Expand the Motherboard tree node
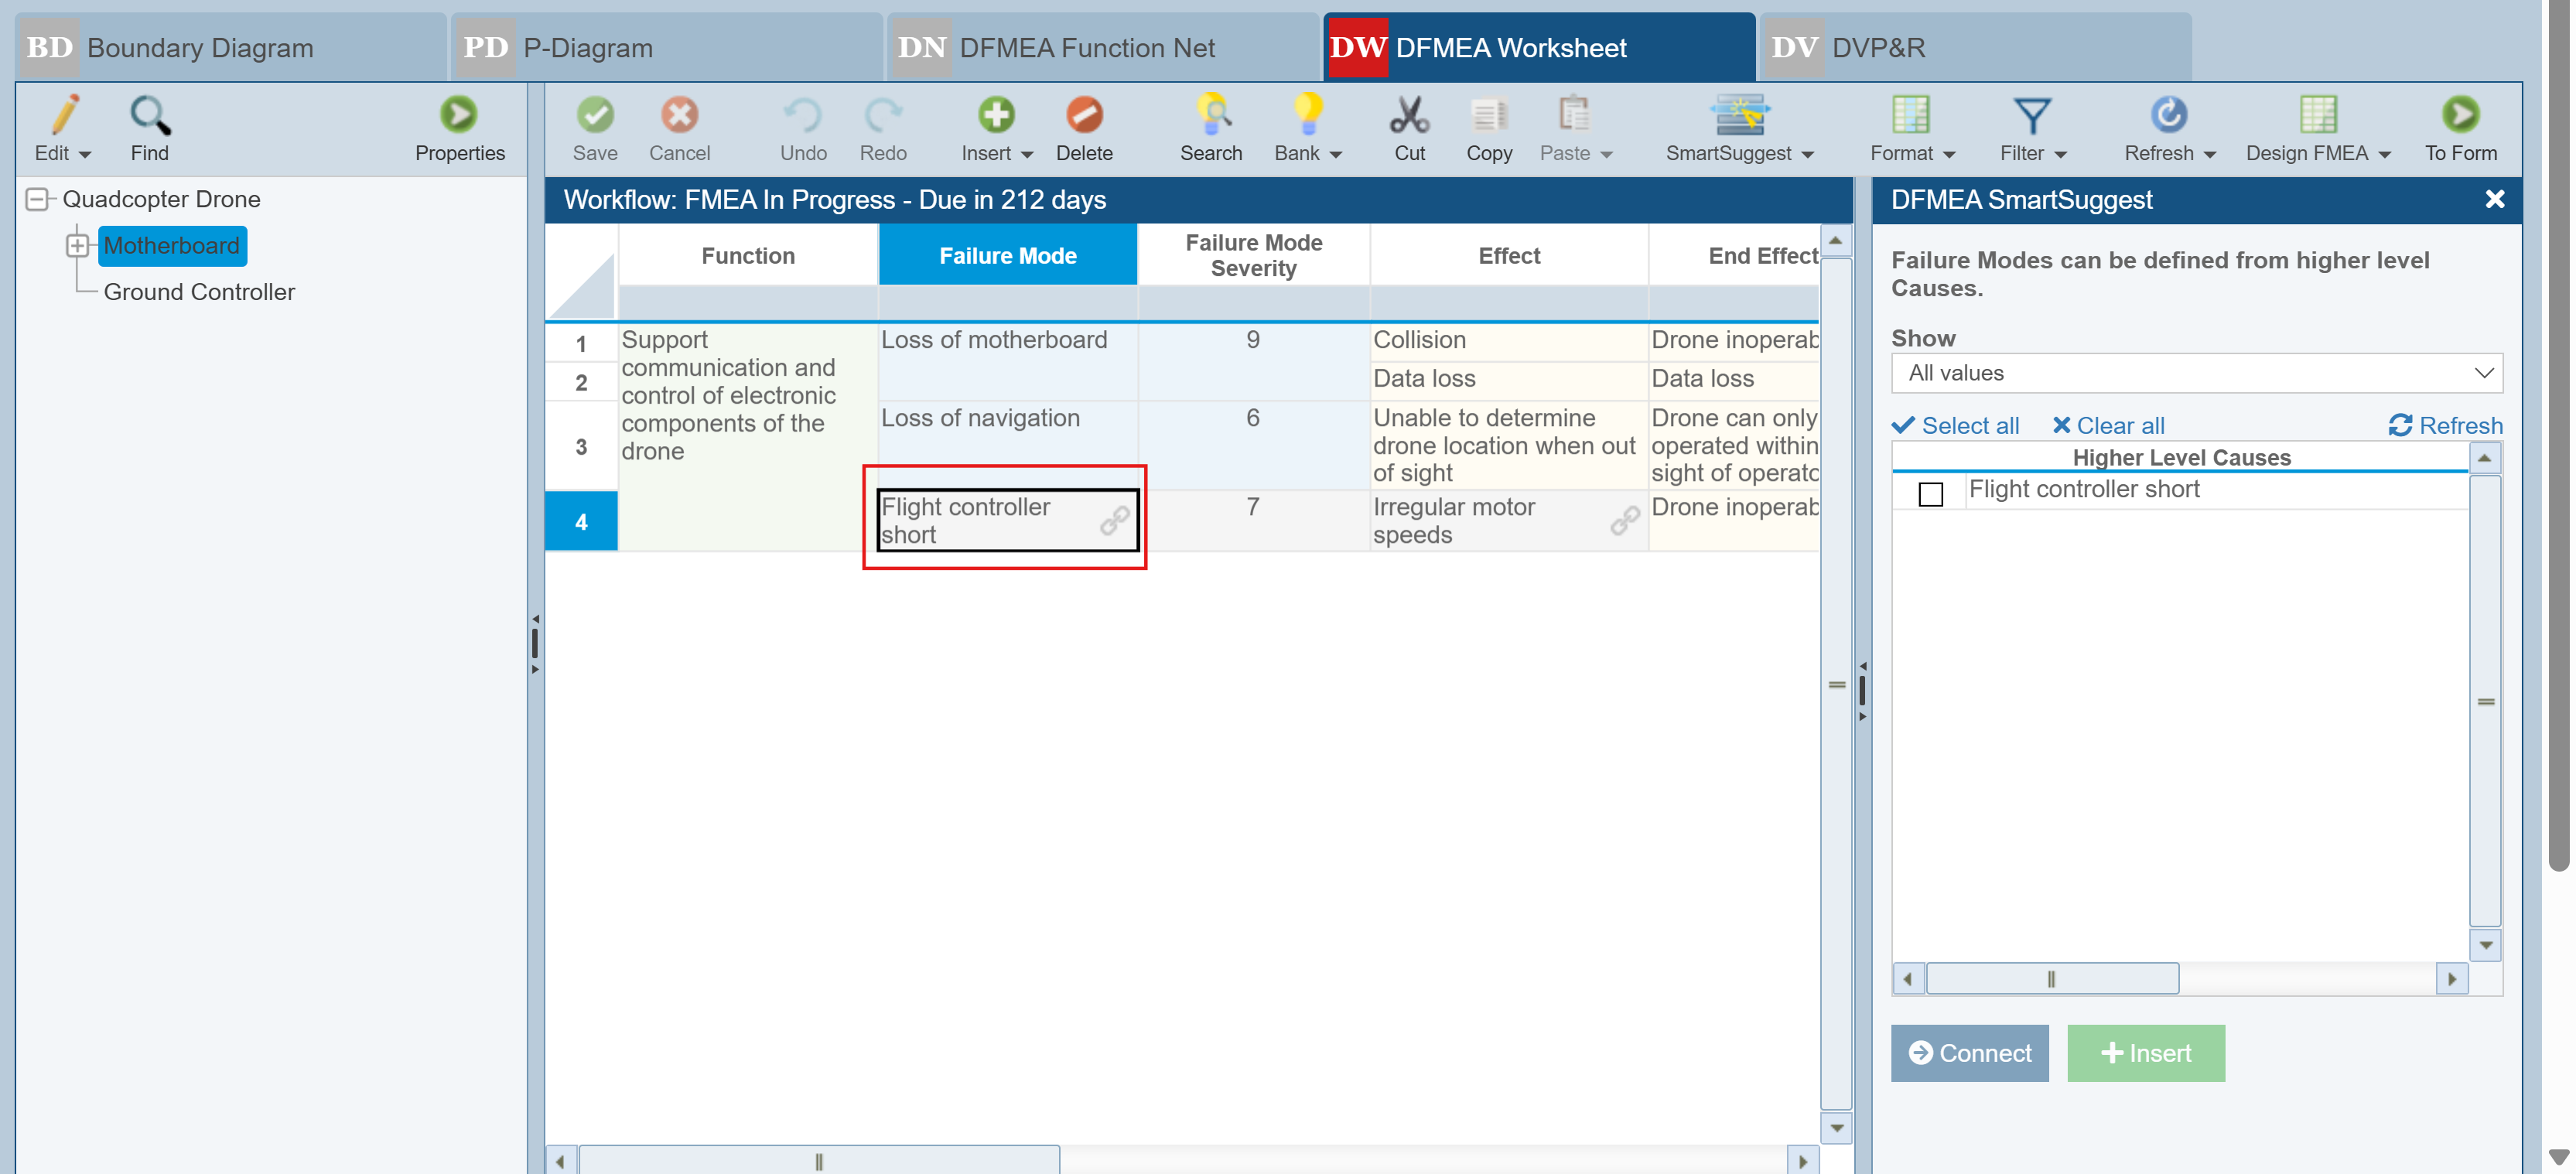This screenshot has height=1174, width=2576. (x=77, y=246)
